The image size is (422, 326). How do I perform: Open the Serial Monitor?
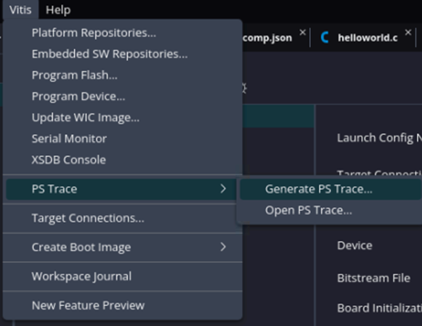click(122, 139)
